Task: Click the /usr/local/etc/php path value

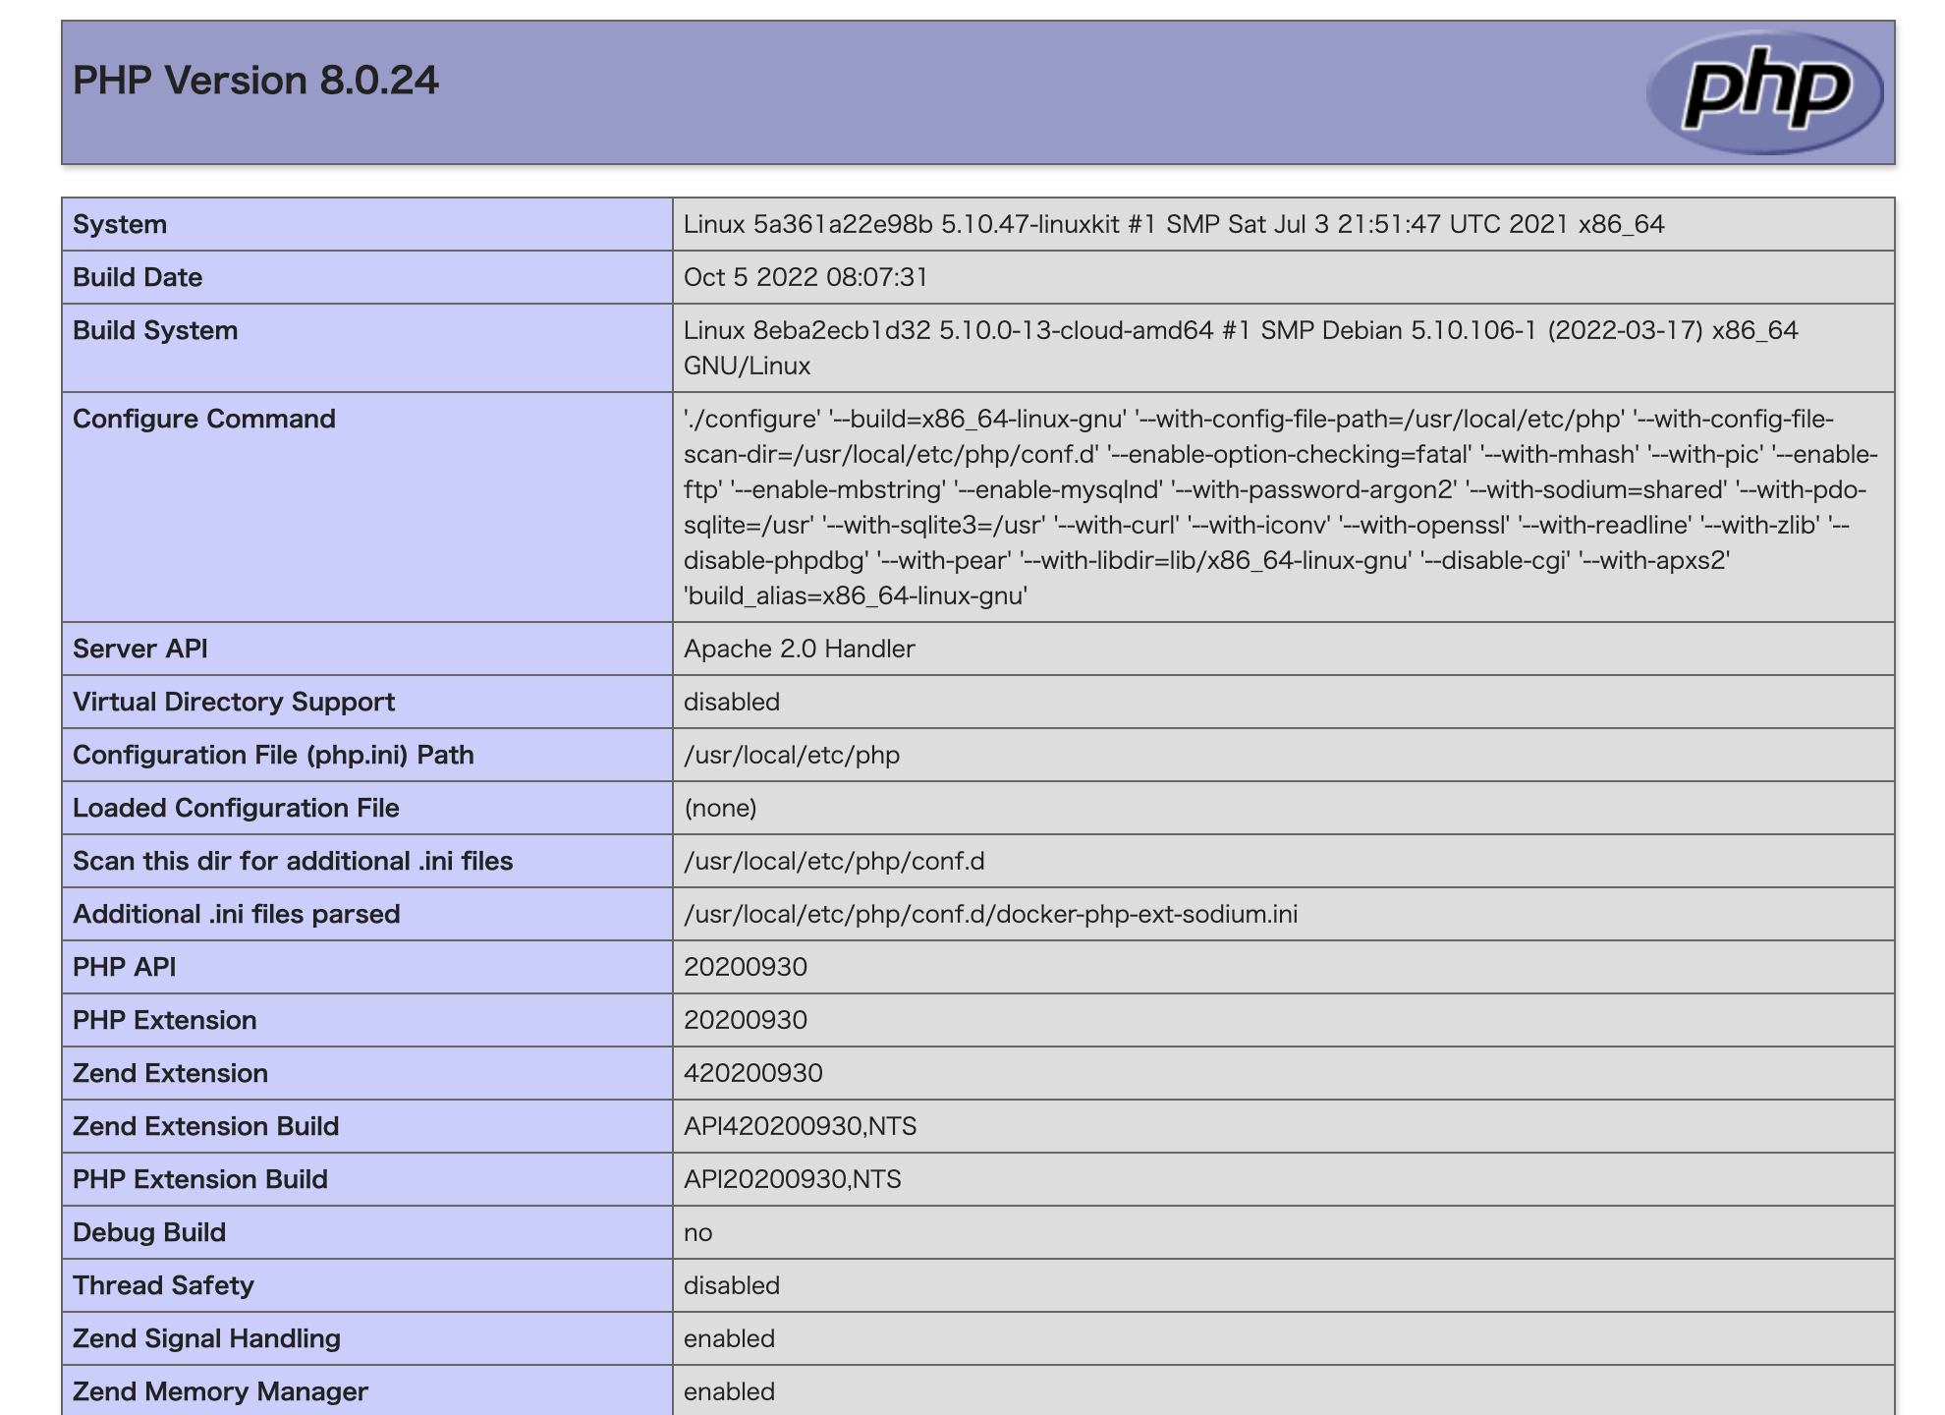Action: tap(791, 755)
